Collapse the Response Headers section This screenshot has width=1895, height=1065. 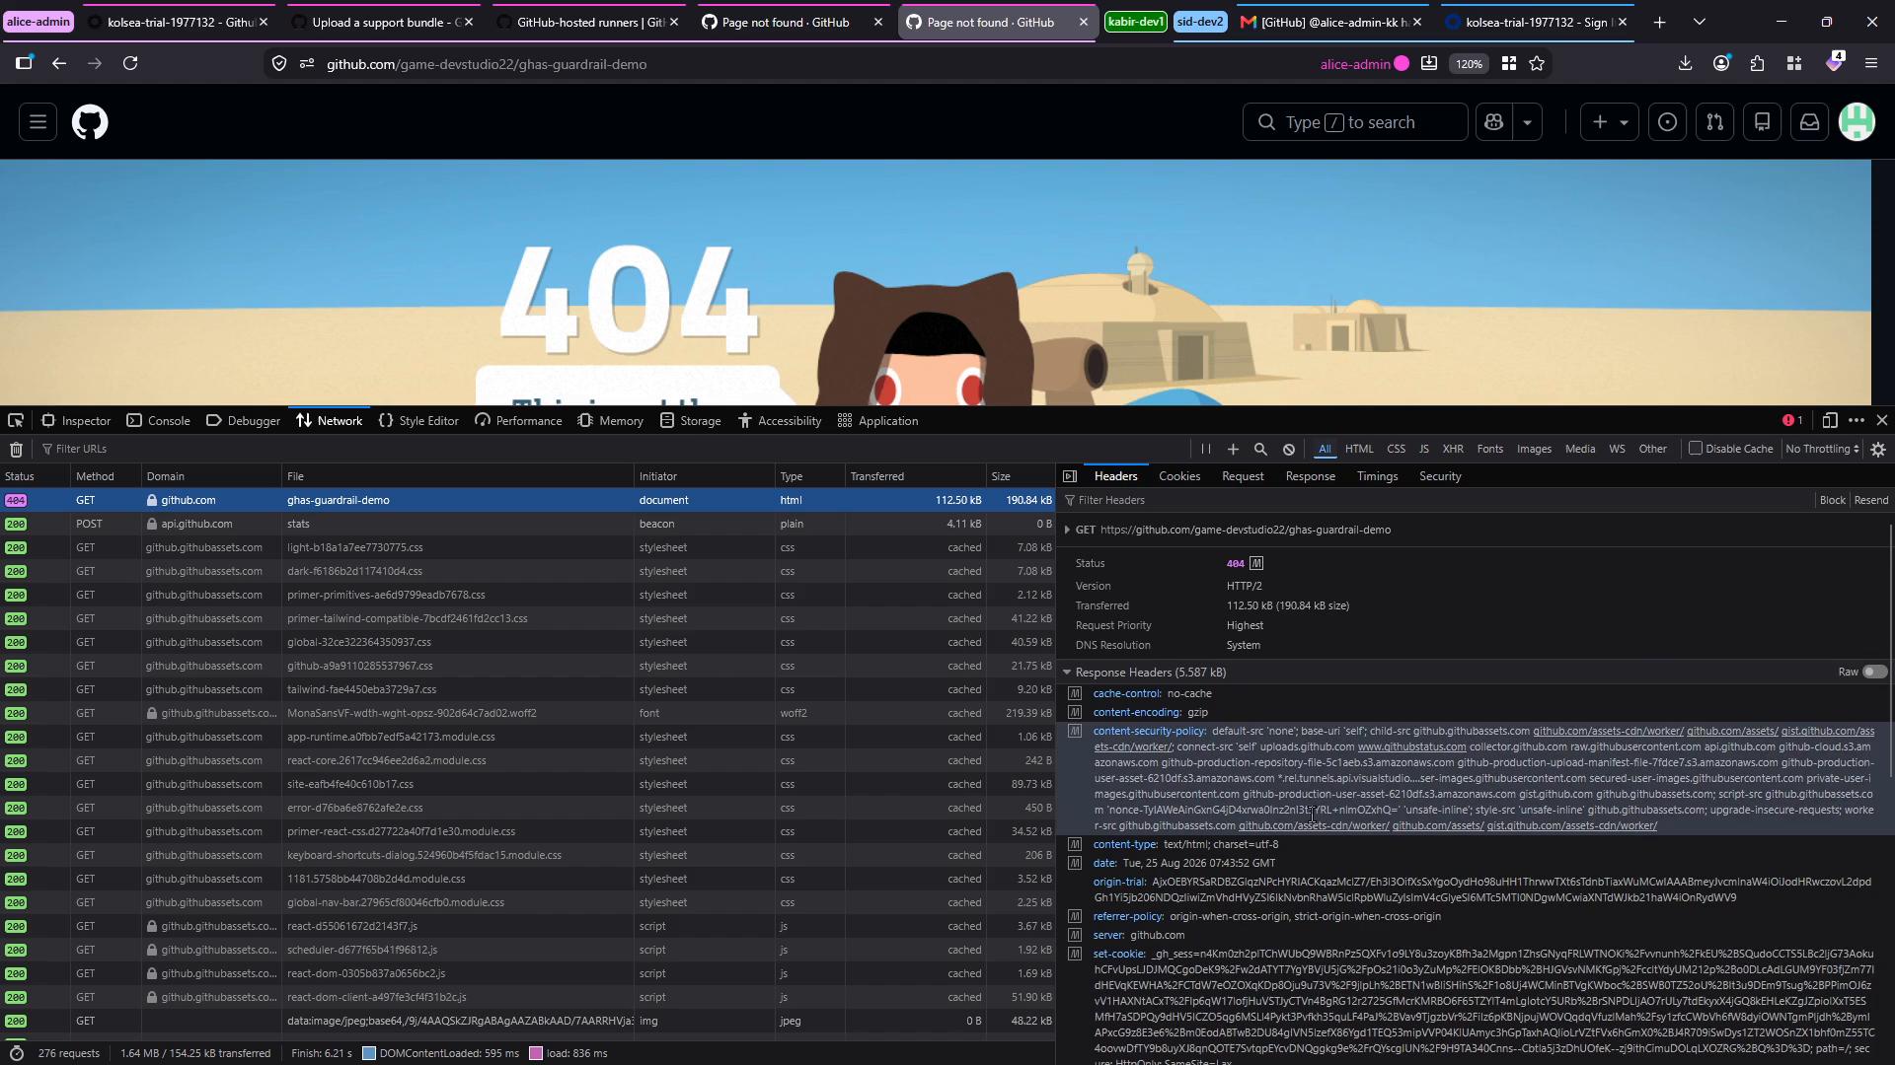tap(1067, 673)
